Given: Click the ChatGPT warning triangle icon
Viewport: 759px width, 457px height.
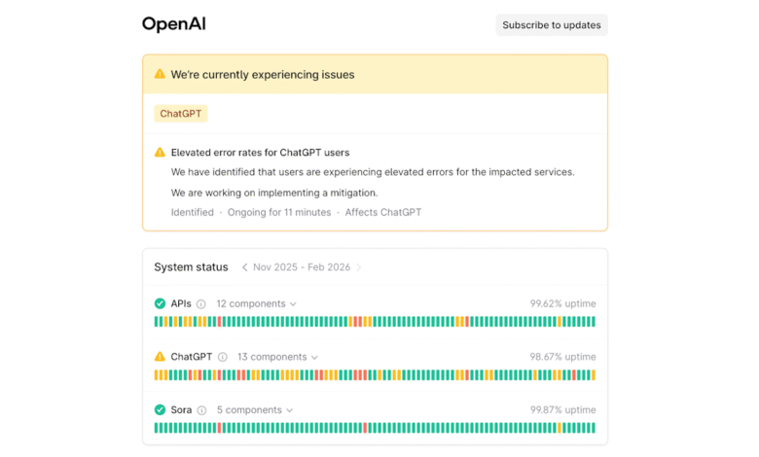Looking at the screenshot, I should pos(160,357).
